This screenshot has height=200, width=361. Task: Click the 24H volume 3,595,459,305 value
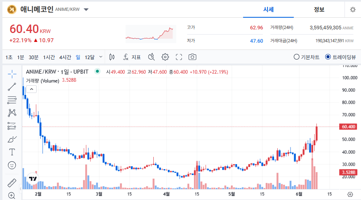[x=325, y=28]
